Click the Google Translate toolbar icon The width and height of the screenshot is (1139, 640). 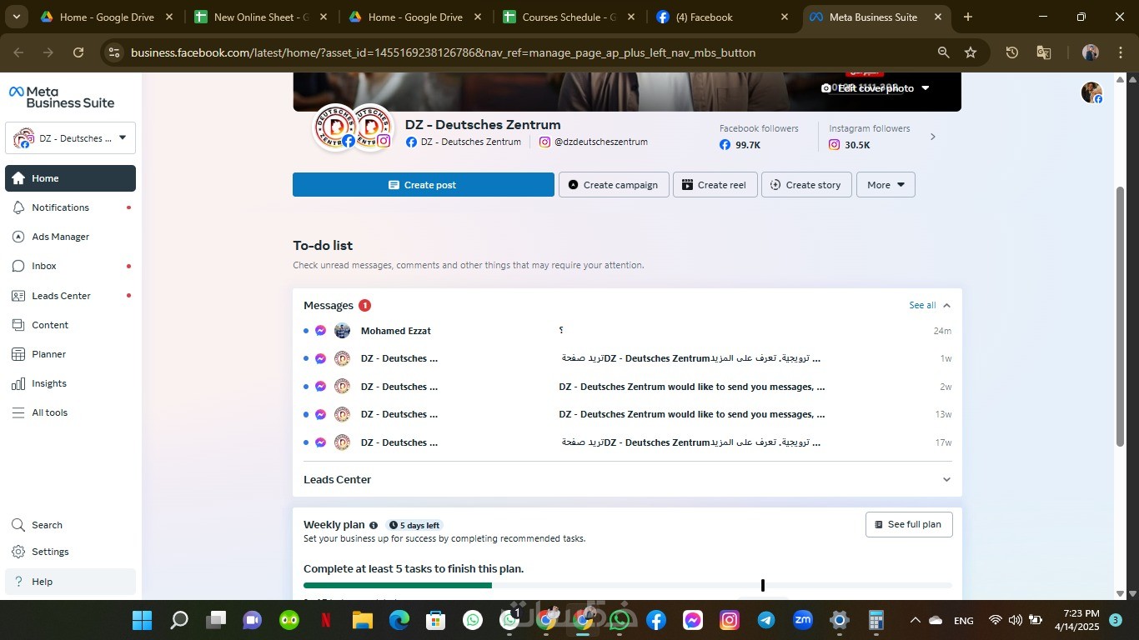coord(1044,52)
